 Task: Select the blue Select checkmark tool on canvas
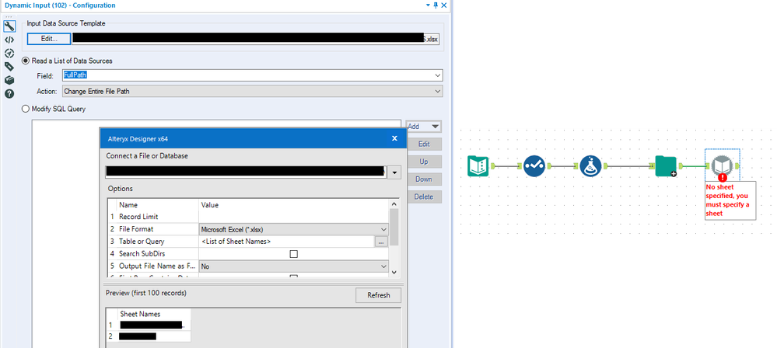[x=534, y=166]
